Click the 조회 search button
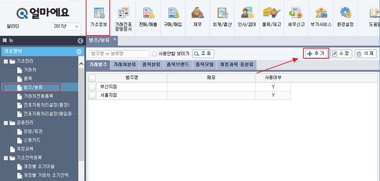 tap(203, 54)
